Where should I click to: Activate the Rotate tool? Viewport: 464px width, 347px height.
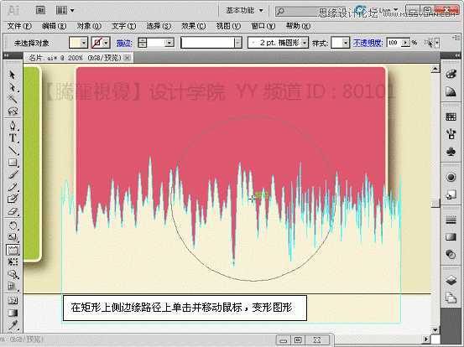tap(13, 225)
